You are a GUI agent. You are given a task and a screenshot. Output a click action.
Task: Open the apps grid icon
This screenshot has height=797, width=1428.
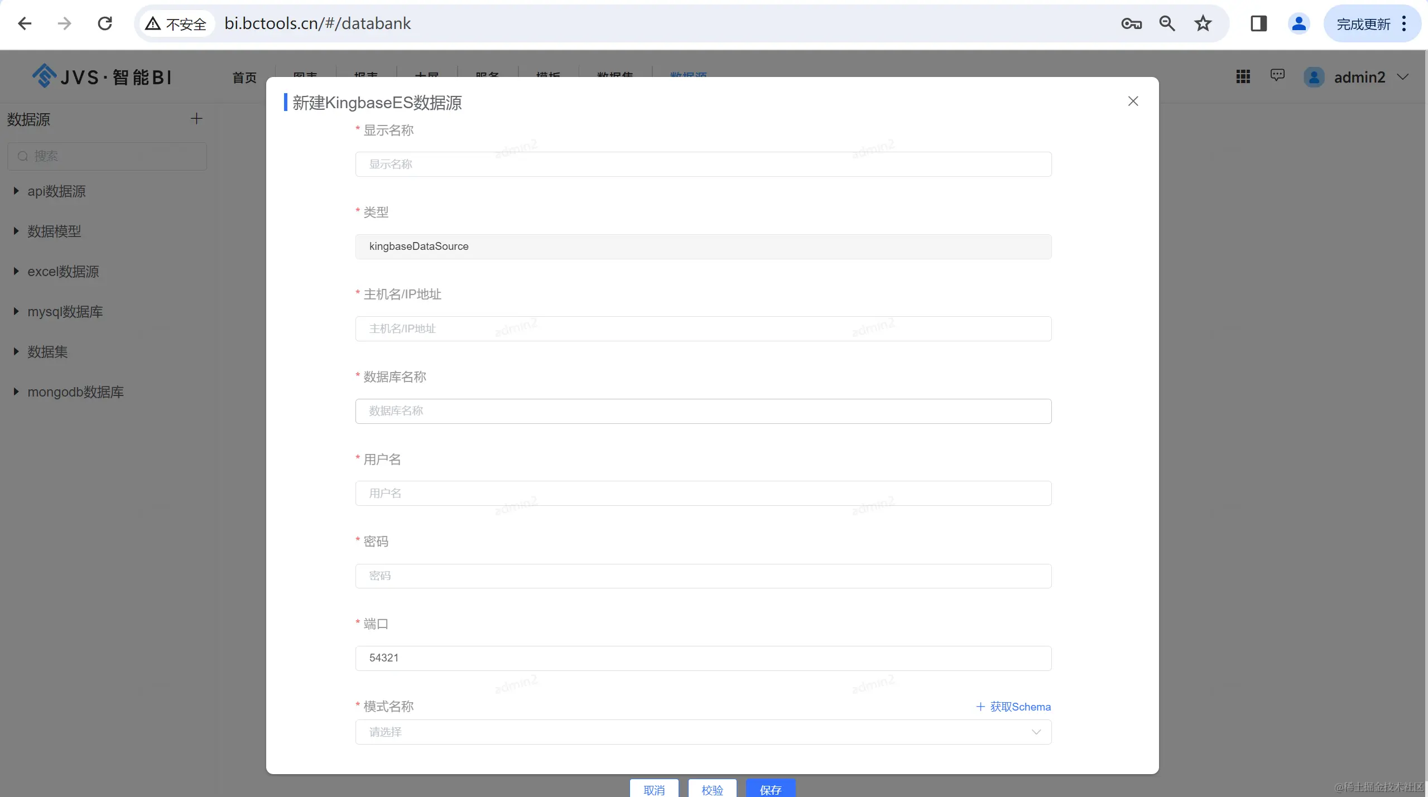[x=1243, y=76]
